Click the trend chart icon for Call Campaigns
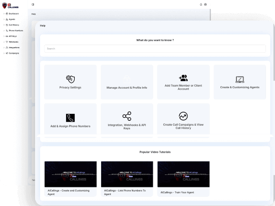This screenshot has width=275, height=206. [183, 116]
